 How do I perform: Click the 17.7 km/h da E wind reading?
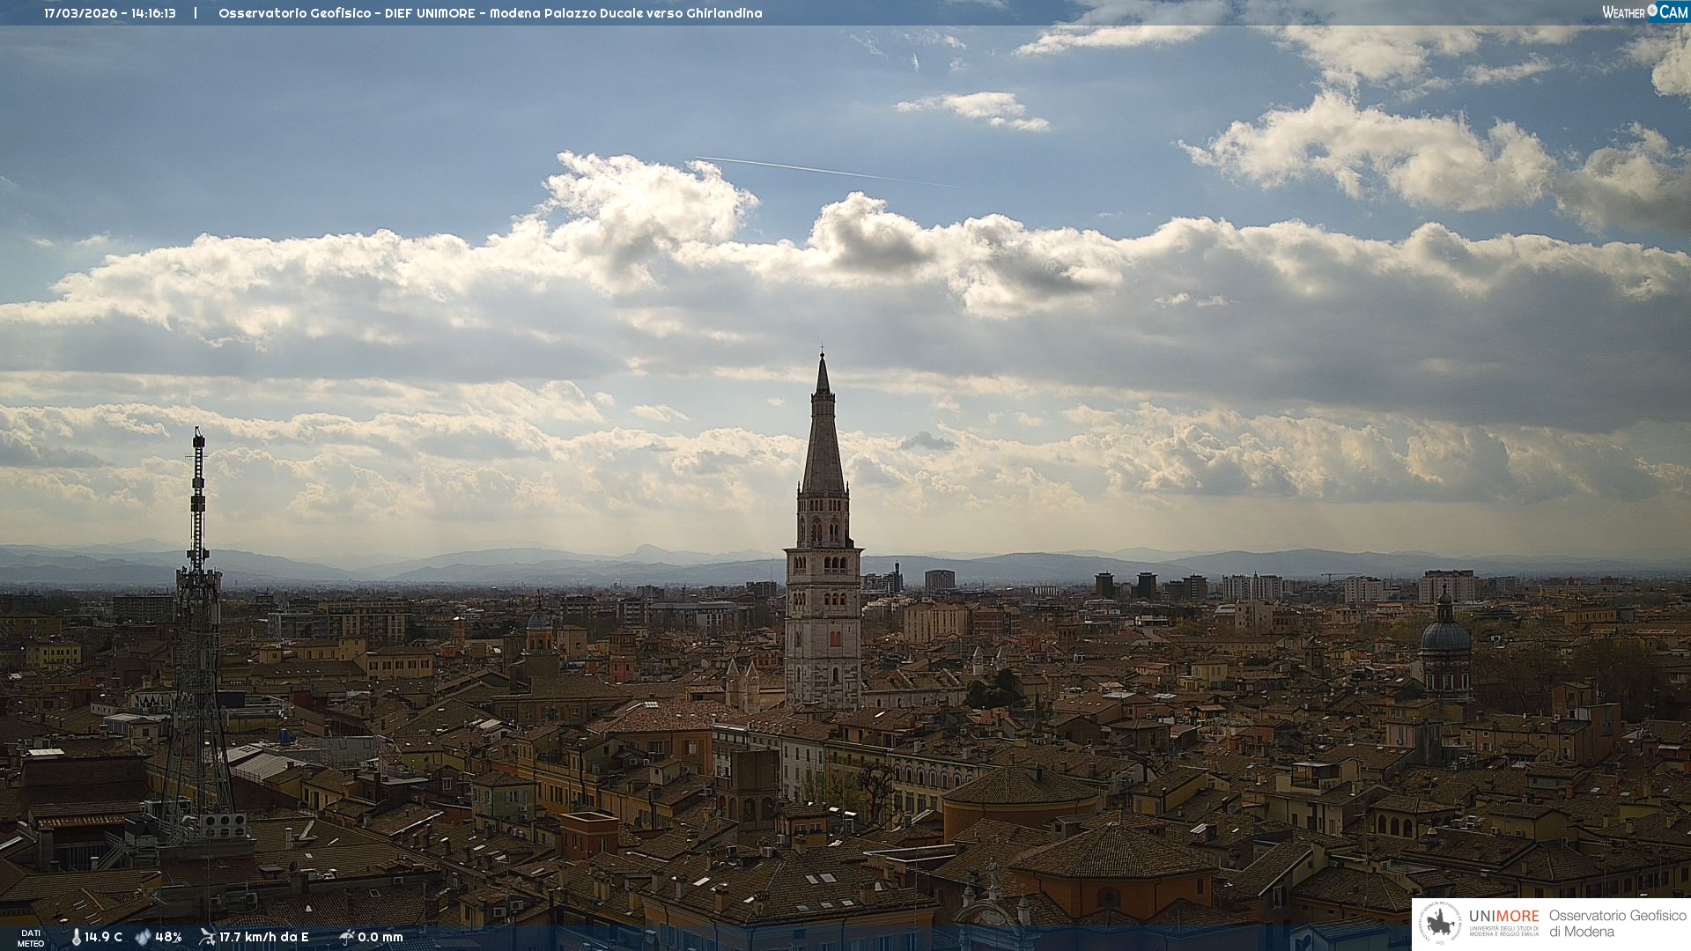point(264,937)
